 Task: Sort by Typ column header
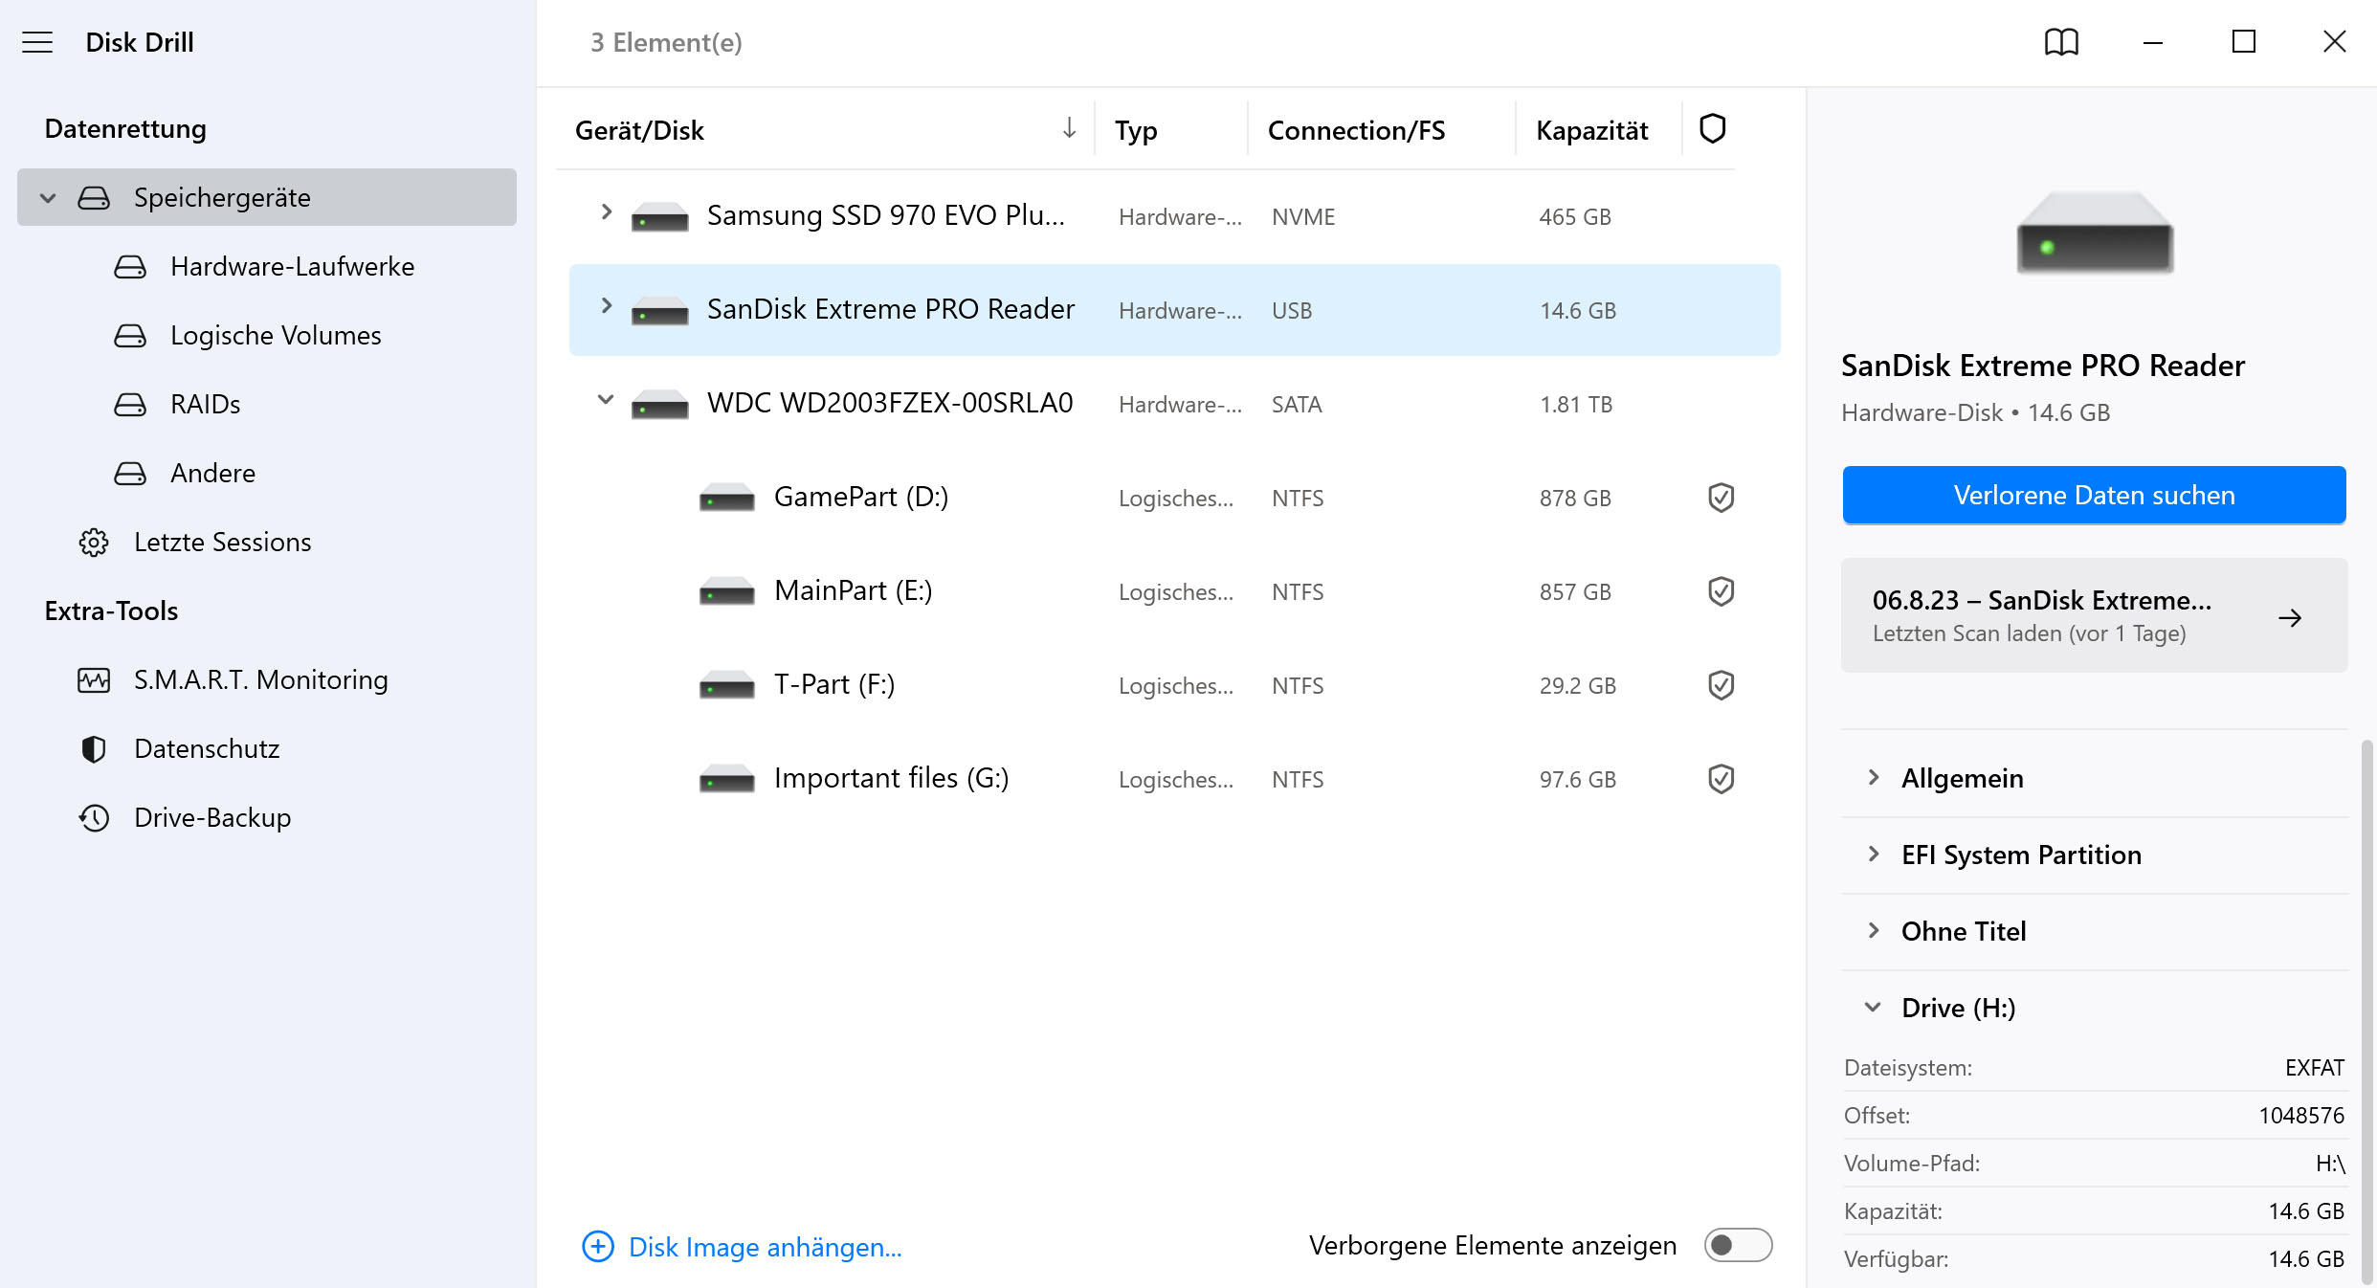[1136, 130]
